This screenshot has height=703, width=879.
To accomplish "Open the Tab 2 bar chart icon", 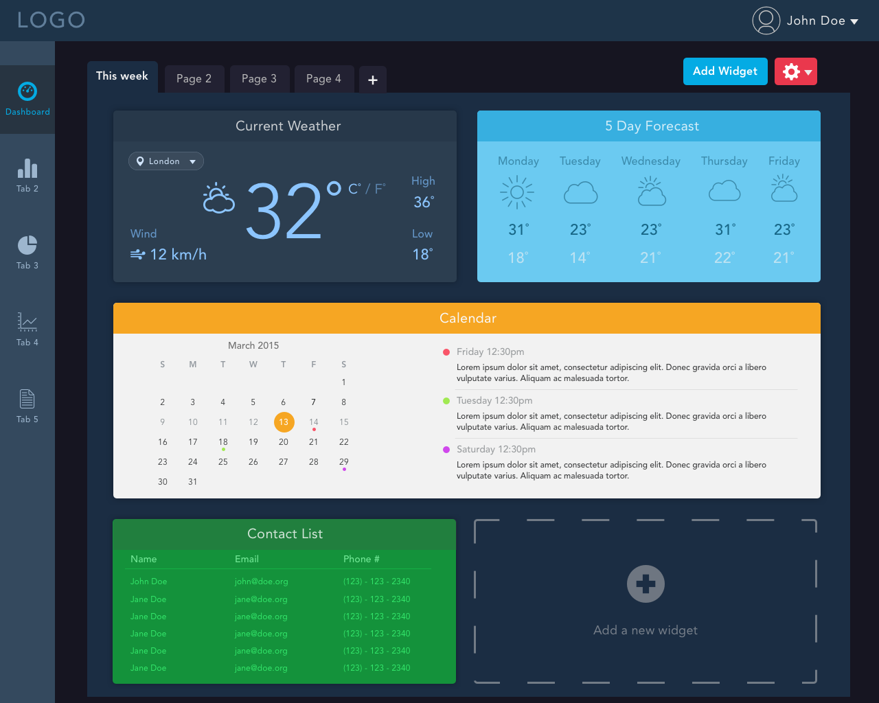I will 27,168.
